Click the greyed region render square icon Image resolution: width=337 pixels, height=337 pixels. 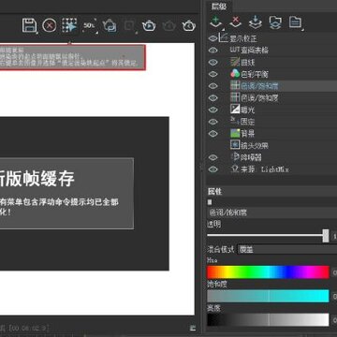pyautogui.click(x=130, y=25)
